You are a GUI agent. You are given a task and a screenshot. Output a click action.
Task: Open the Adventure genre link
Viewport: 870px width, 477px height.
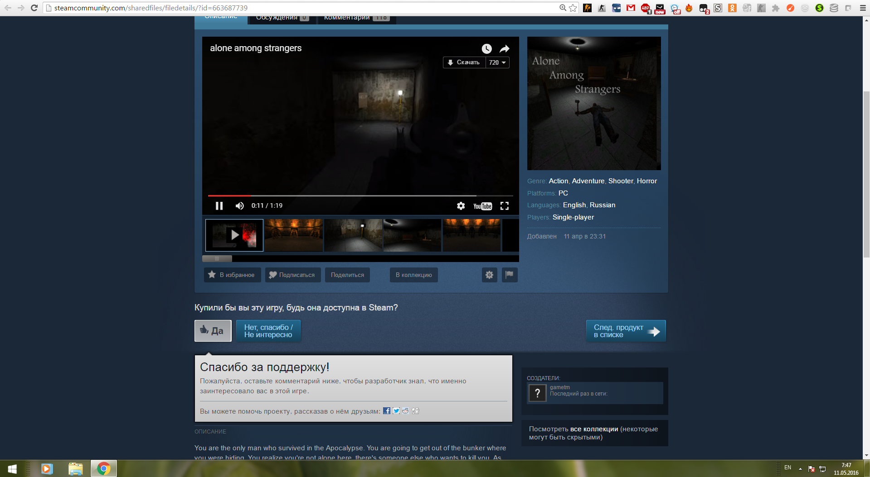point(588,181)
